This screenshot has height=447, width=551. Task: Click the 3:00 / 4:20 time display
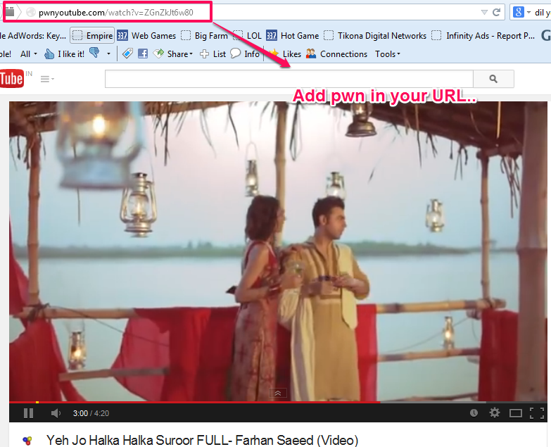91,413
